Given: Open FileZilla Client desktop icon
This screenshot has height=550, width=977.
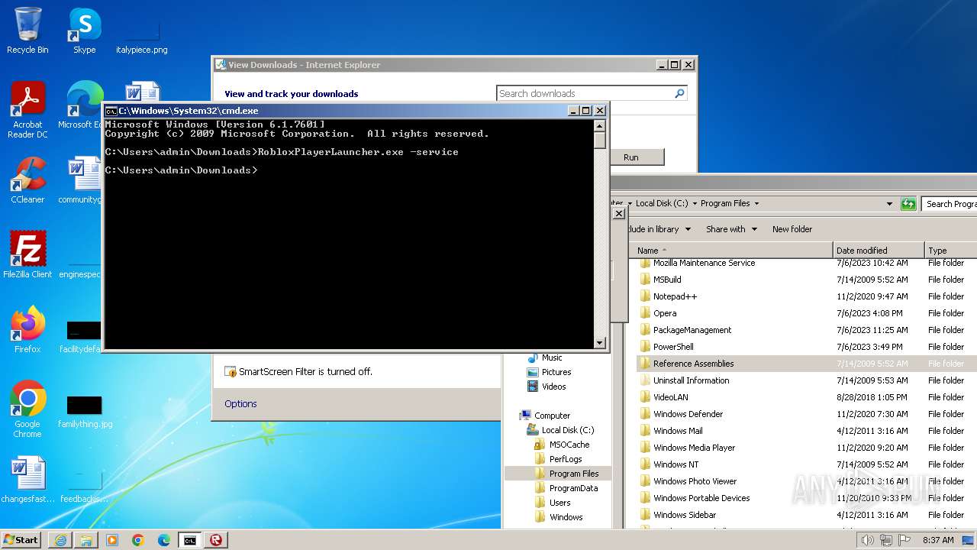Looking at the screenshot, I should tap(27, 254).
